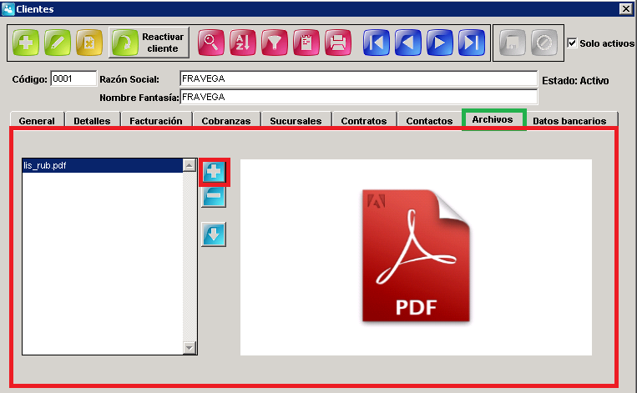Click the PDF preview thumbnail

coord(416,257)
